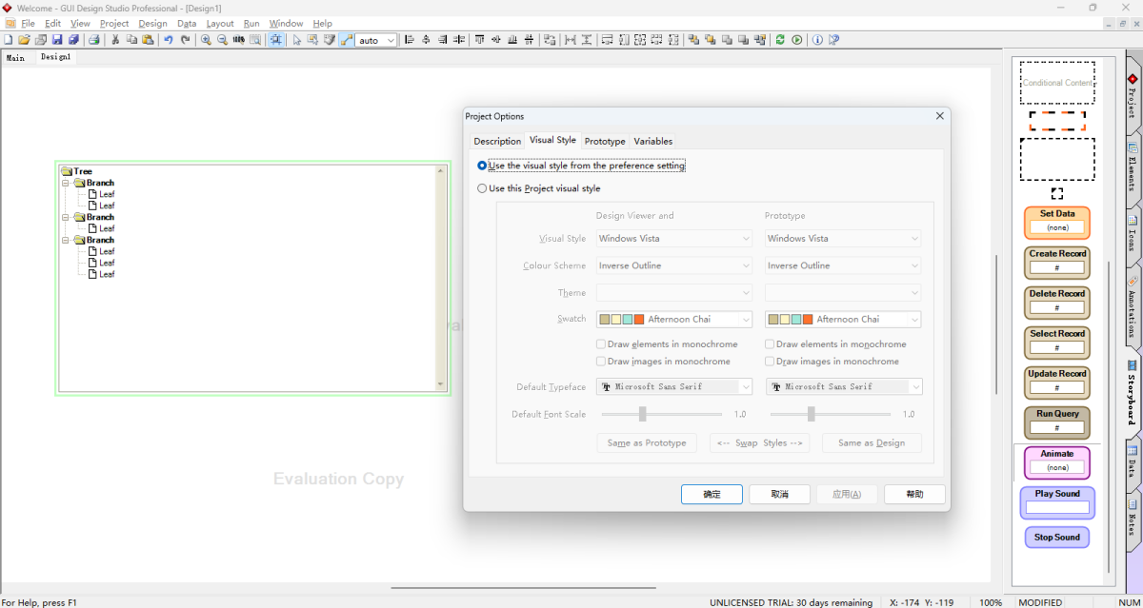Collapse the root Tree node
Screen dimensions: 1143x608
[67, 172]
